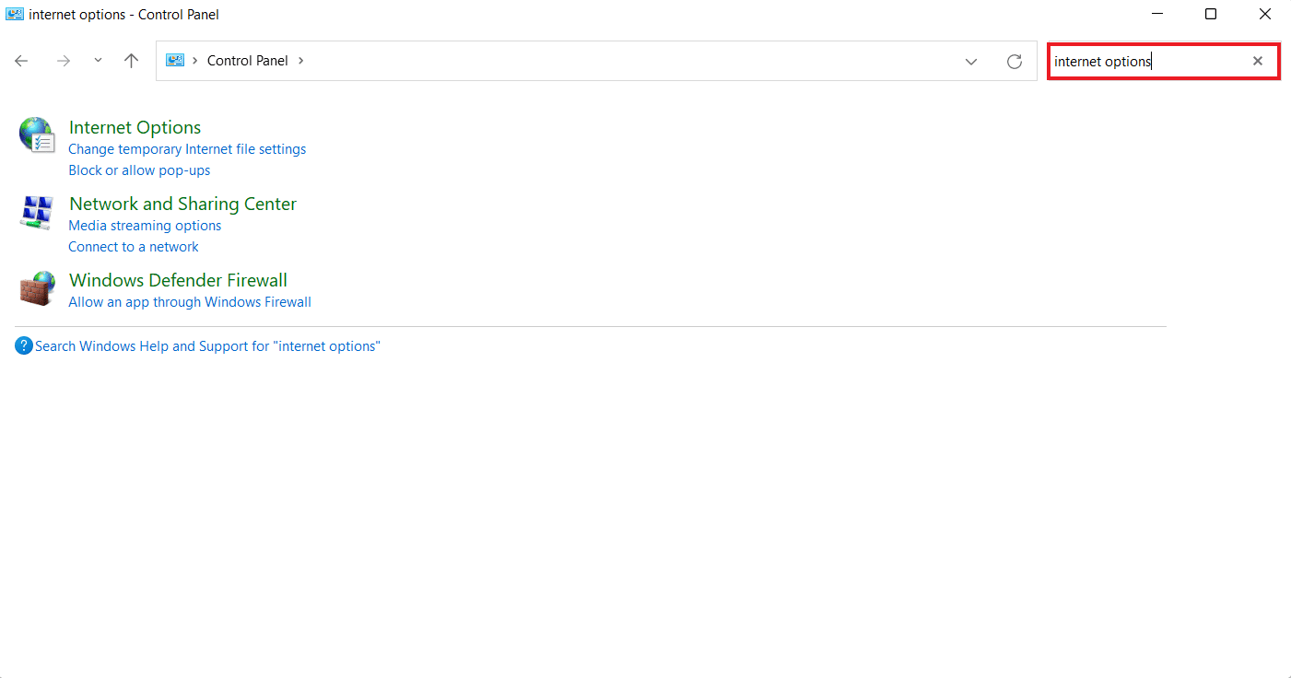The width and height of the screenshot is (1291, 678).
Task: Click the title bar Control Panel icon
Action: coord(15,14)
